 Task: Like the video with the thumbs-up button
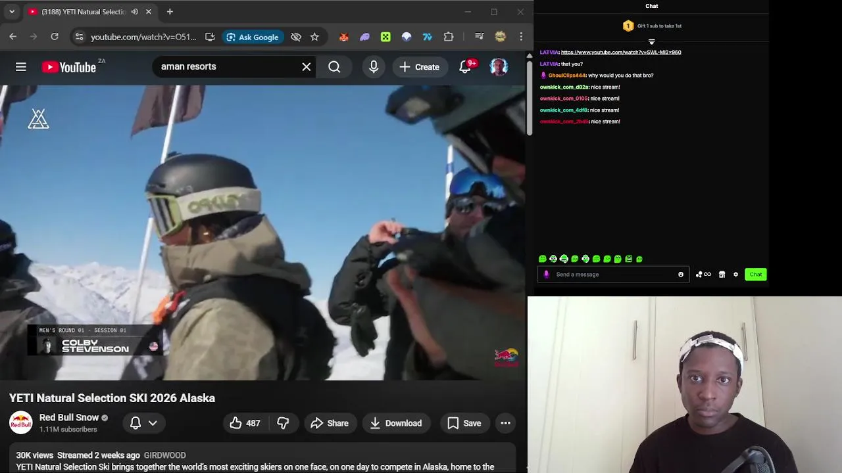coord(245,423)
